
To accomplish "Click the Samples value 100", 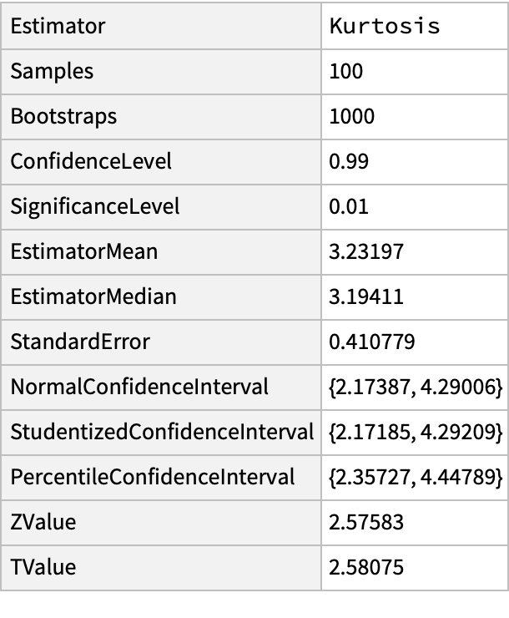I will (x=346, y=71).
